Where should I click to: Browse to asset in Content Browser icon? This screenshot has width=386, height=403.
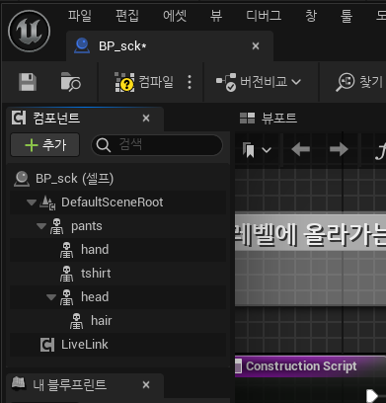[x=70, y=81]
